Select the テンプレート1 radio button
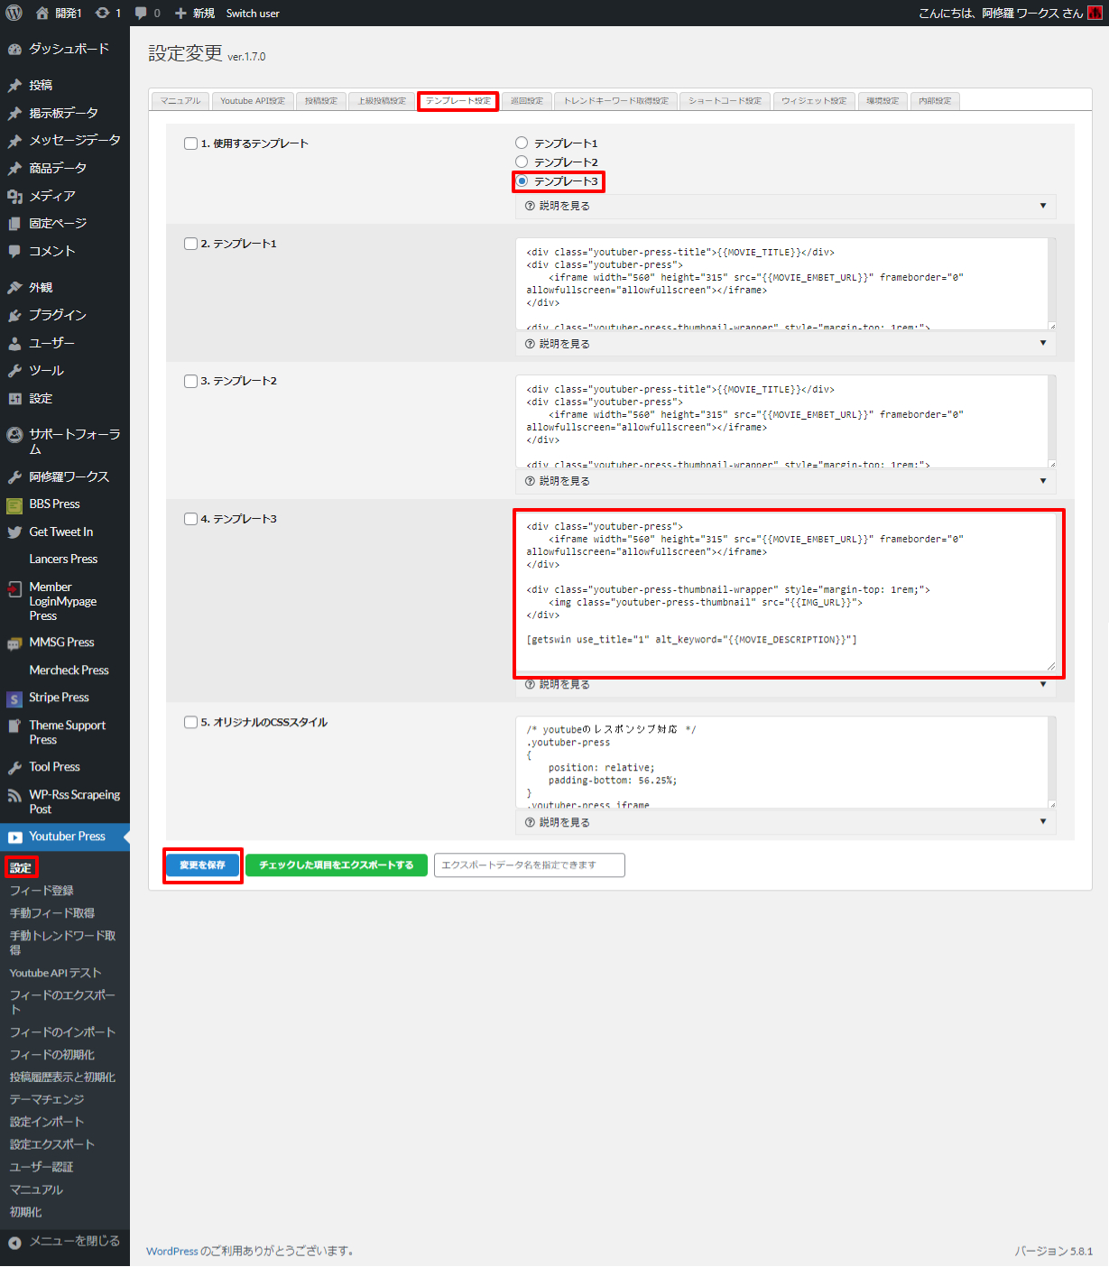1109x1267 pixels. [x=522, y=143]
